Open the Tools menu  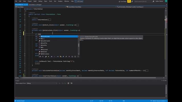[x=51, y=1]
